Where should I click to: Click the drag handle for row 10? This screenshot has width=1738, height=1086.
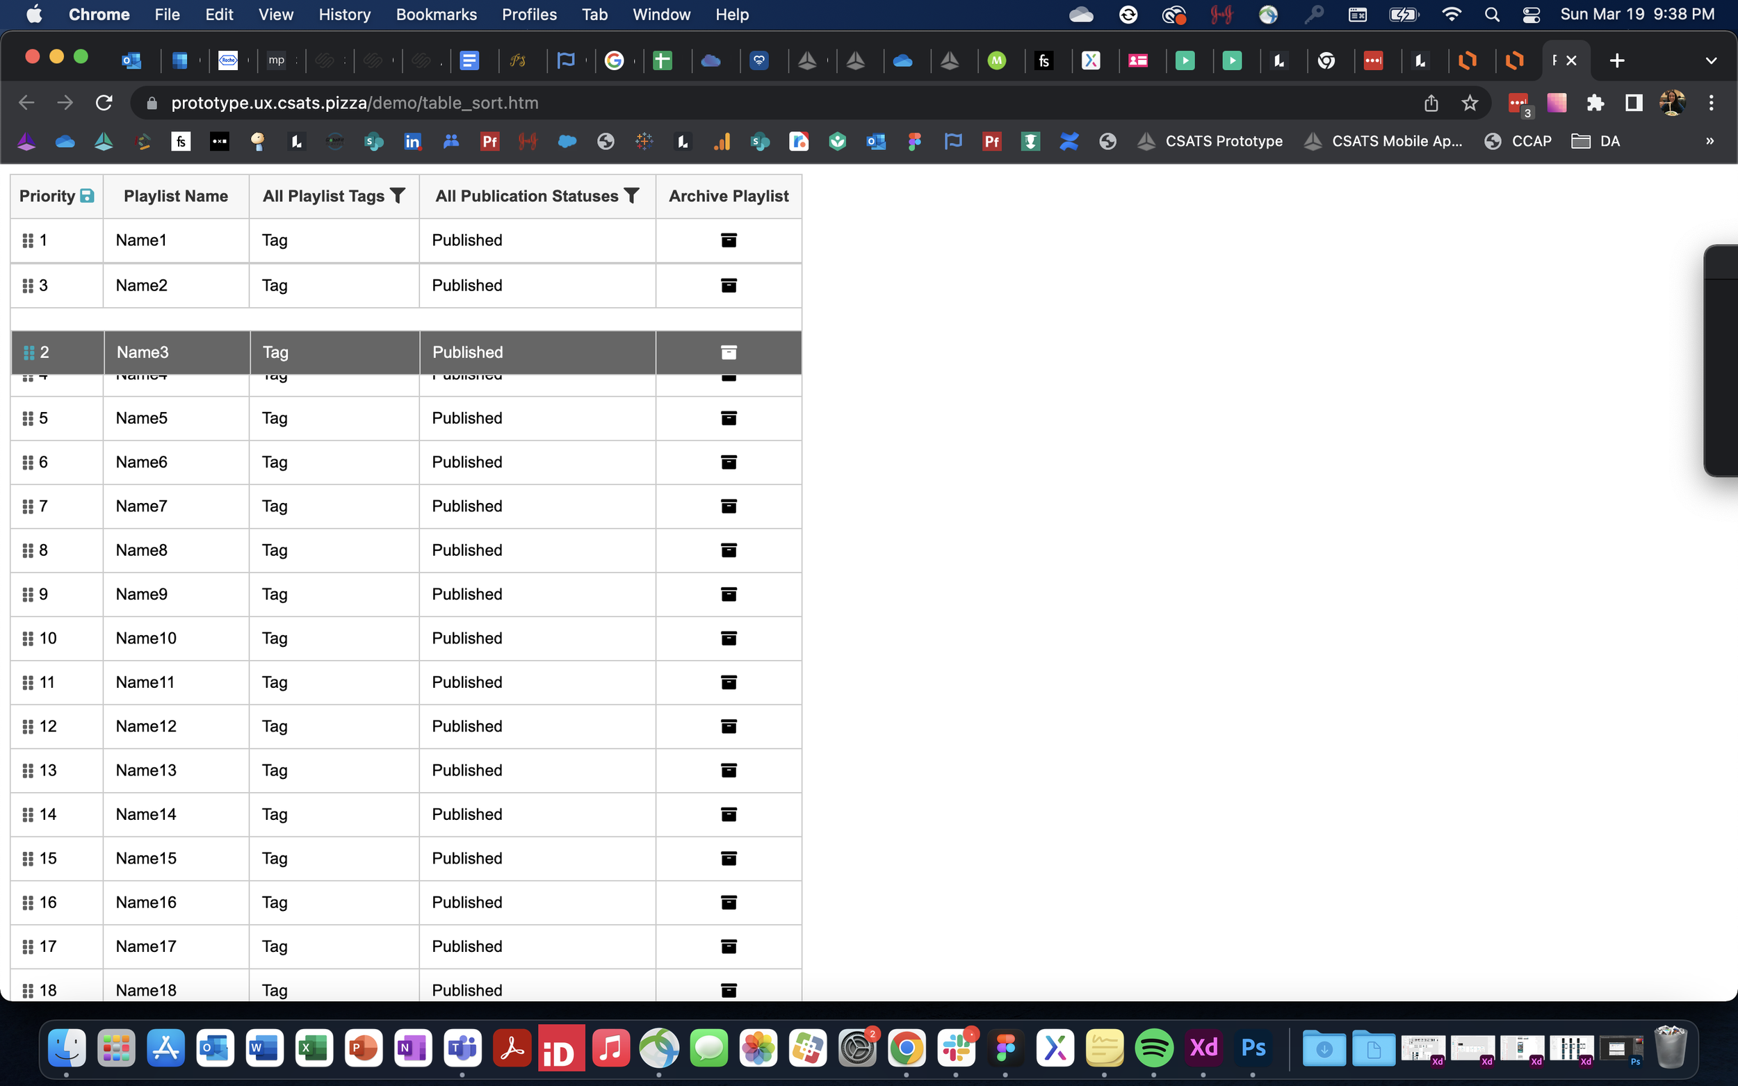coord(28,638)
